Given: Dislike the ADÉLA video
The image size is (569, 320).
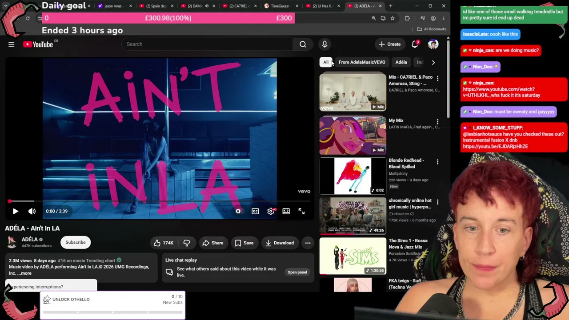Looking at the screenshot, I should 187,243.
